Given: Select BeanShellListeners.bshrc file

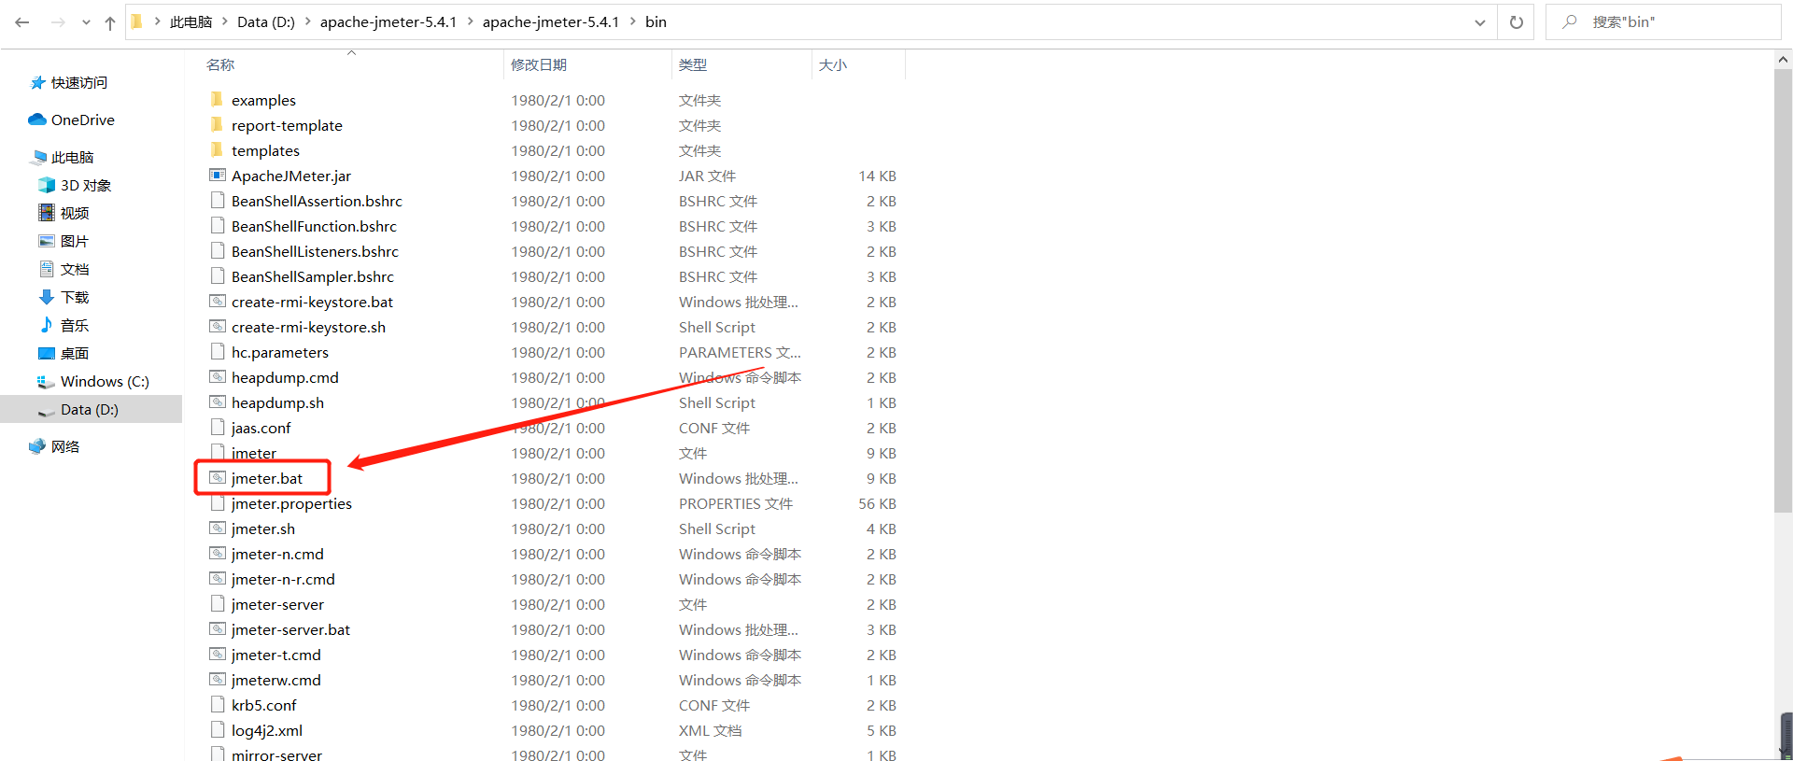Looking at the screenshot, I should pyautogui.click(x=315, y=251).
